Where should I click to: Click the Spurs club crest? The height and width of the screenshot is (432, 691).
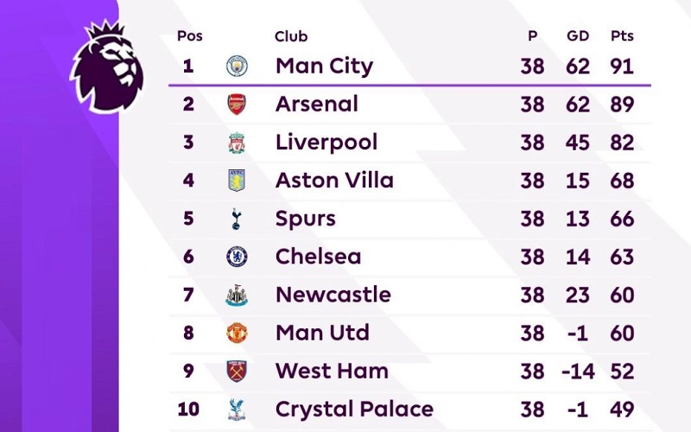[x=237, y=219]
